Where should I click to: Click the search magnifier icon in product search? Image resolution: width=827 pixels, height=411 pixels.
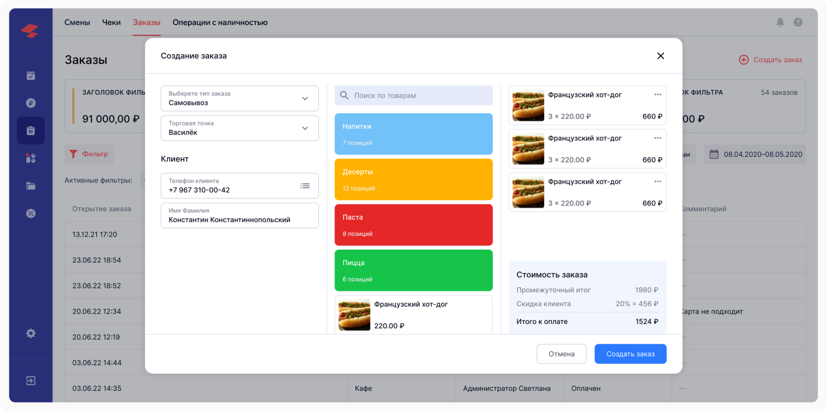(345, 95)
